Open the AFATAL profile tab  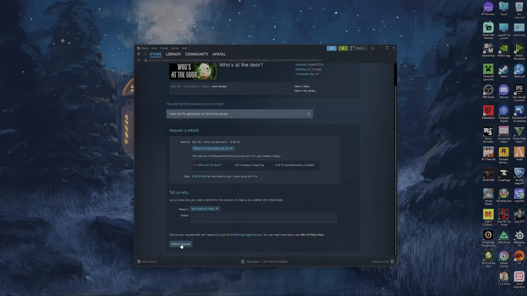219,54
